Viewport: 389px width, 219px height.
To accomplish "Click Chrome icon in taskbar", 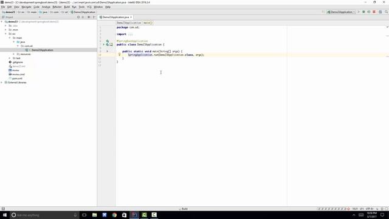I will pyautogui.click(x=114, y=215).
